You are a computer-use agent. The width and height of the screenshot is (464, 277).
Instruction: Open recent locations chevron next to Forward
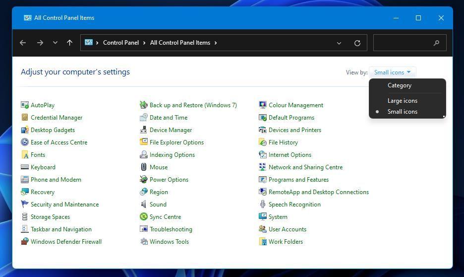point(55,43)
